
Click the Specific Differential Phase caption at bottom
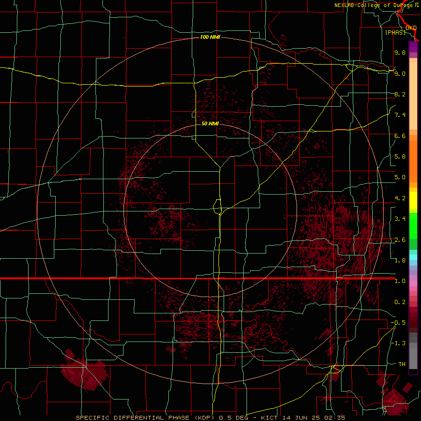[210, 418]
